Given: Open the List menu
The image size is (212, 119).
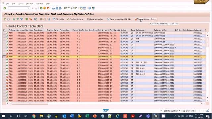Looking at the screenshot, I should click(x=7, y=4).
